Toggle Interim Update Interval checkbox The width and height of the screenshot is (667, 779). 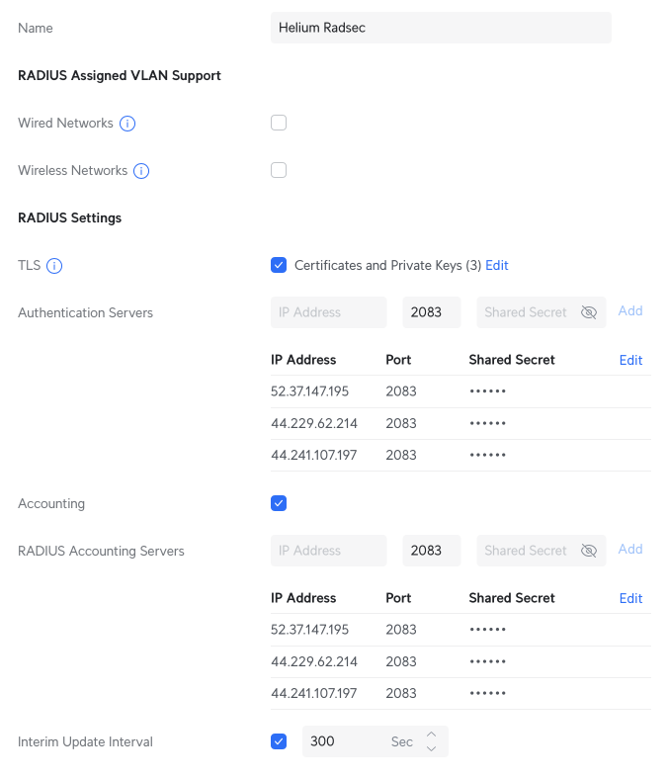(x=279, y=741)
